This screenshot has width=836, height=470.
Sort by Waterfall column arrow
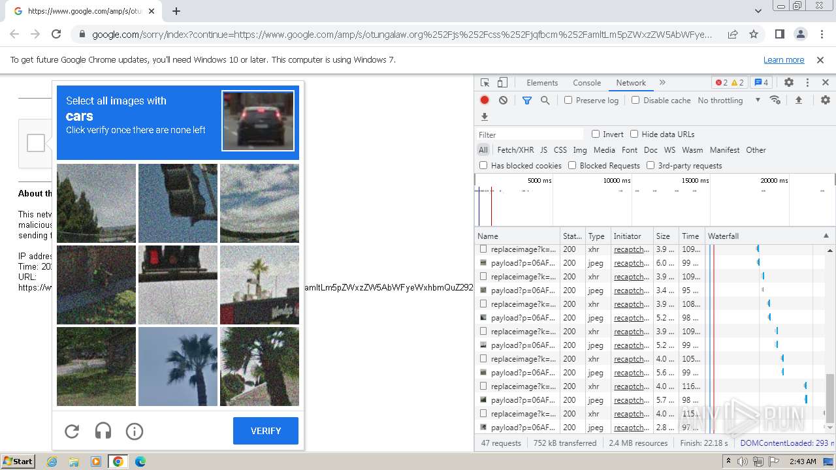[x=826, y=236]
